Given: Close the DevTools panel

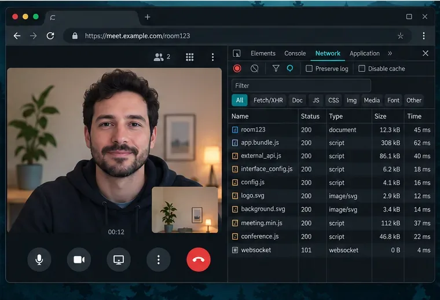Looking at the screenshot, I should coord(426,53).
